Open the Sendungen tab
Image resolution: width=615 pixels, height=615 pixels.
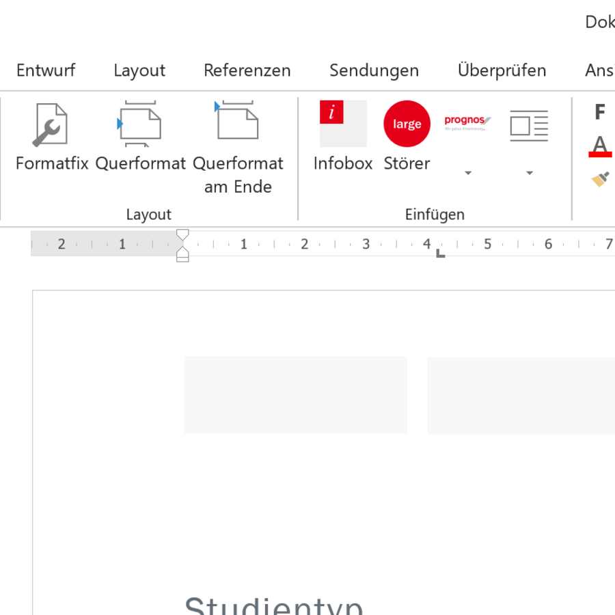click(374, 70)
